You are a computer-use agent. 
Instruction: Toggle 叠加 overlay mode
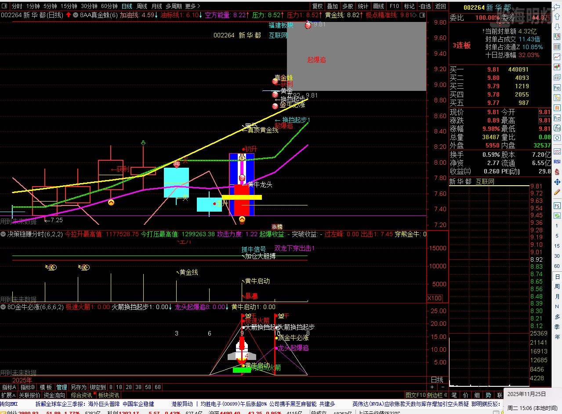[x=332, y=6]
